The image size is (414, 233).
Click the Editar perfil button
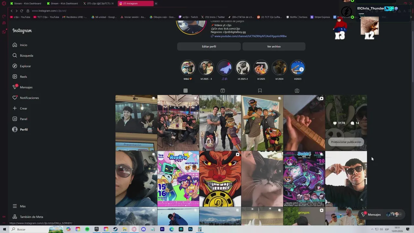tap(209, 47)
